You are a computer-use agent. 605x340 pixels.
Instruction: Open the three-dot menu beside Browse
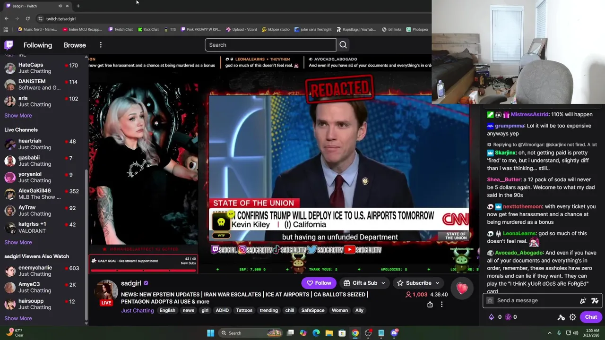[101, 45]
